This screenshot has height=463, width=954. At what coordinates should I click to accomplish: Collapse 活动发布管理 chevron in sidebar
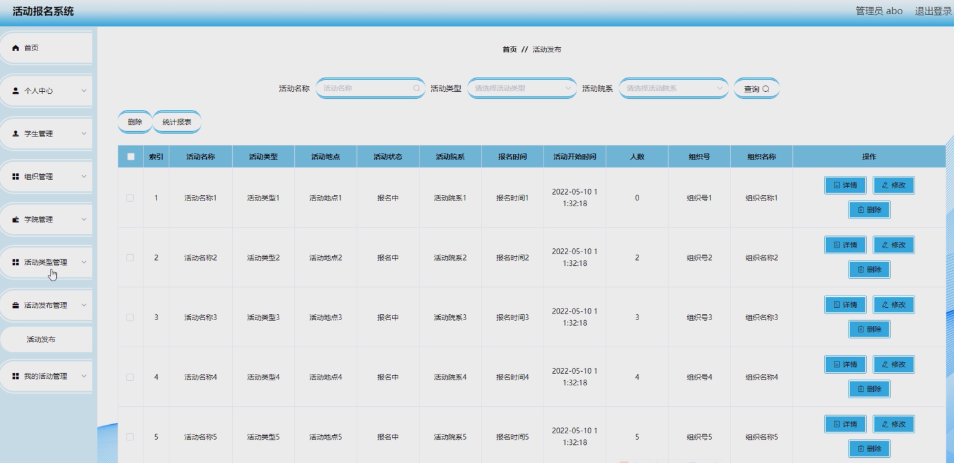click(x=83, y=305)
